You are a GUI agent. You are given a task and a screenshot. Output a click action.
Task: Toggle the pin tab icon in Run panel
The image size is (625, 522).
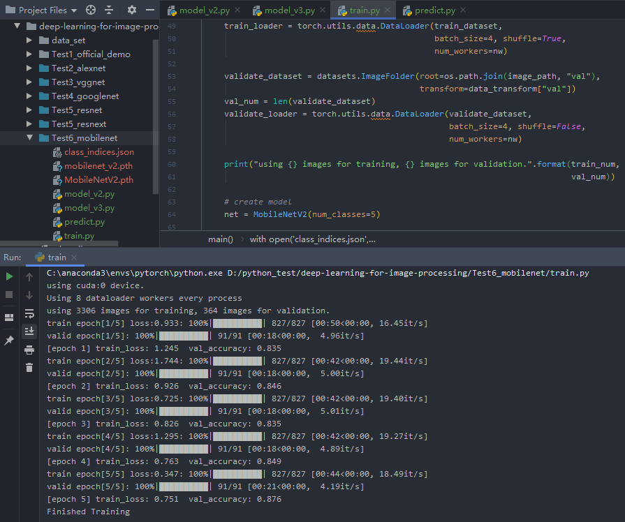tap(9, 341)
